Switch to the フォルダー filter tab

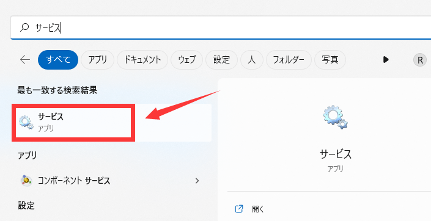[x=289, y=60]
